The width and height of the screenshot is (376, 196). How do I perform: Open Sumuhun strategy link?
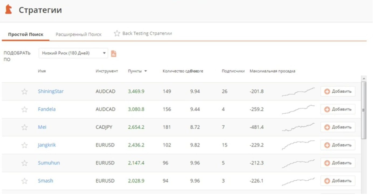pos(49,163)
